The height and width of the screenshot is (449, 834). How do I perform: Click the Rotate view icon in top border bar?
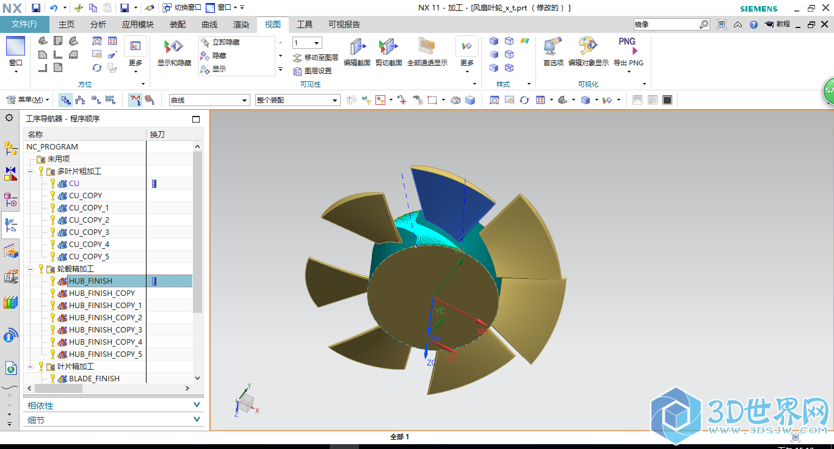(524, 100)
